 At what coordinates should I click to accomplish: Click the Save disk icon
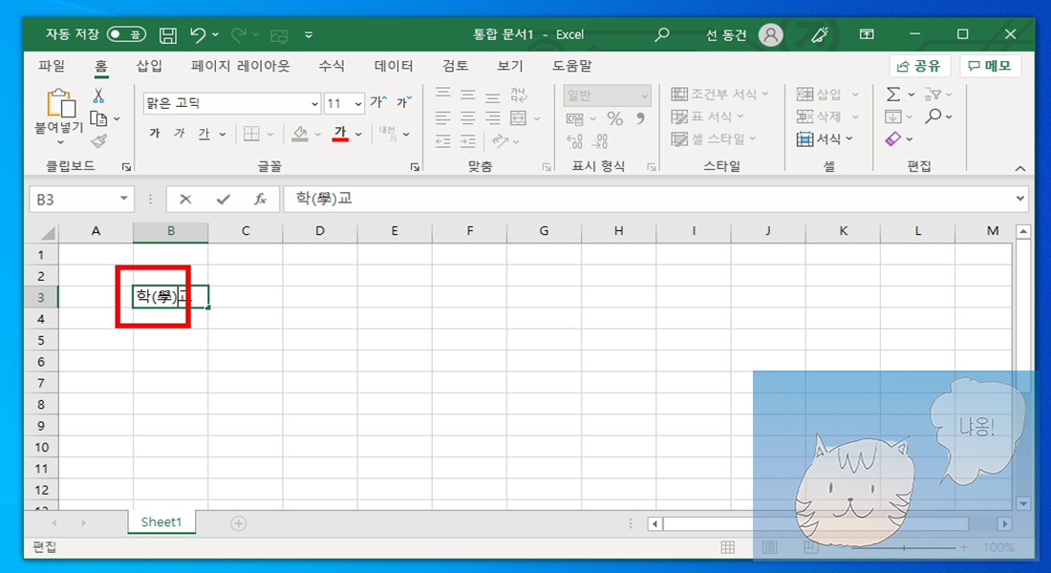pyautogui.click(x=167, y=34)
